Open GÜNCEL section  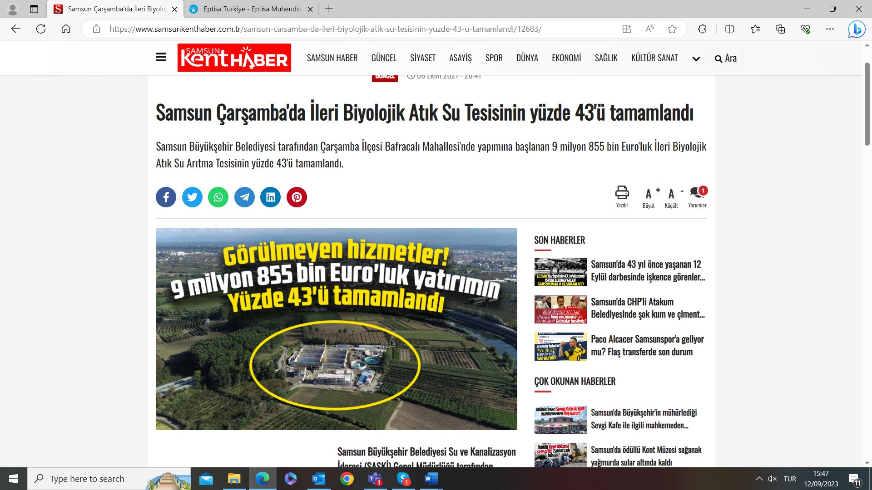(384, 58)
